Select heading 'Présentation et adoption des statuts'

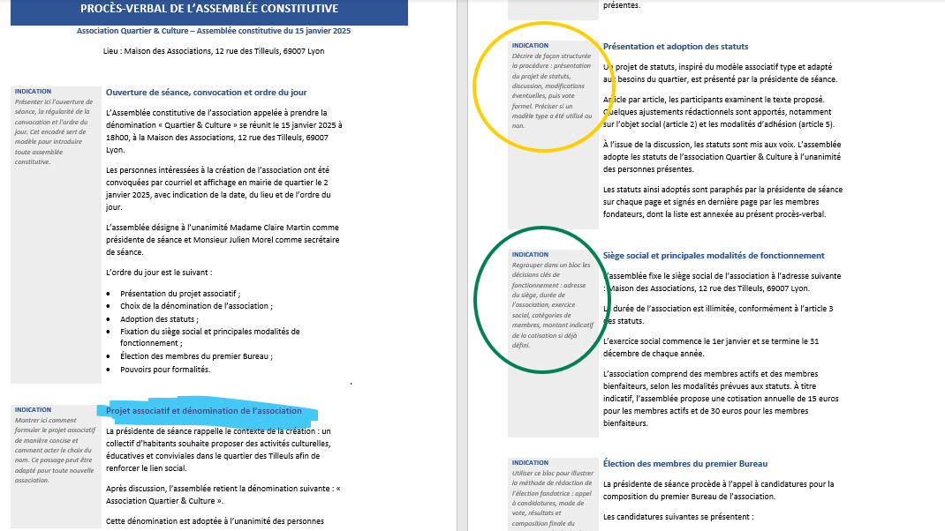(x=675, y=46)
